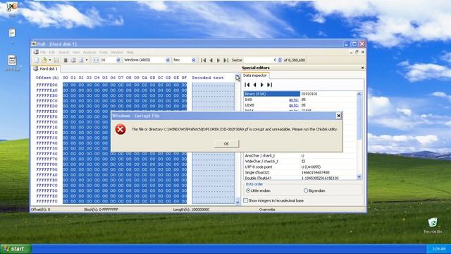Click the New file toolbar icon
Image resolution: width=451 pixels, height=254 pixels.
[37, 60]
